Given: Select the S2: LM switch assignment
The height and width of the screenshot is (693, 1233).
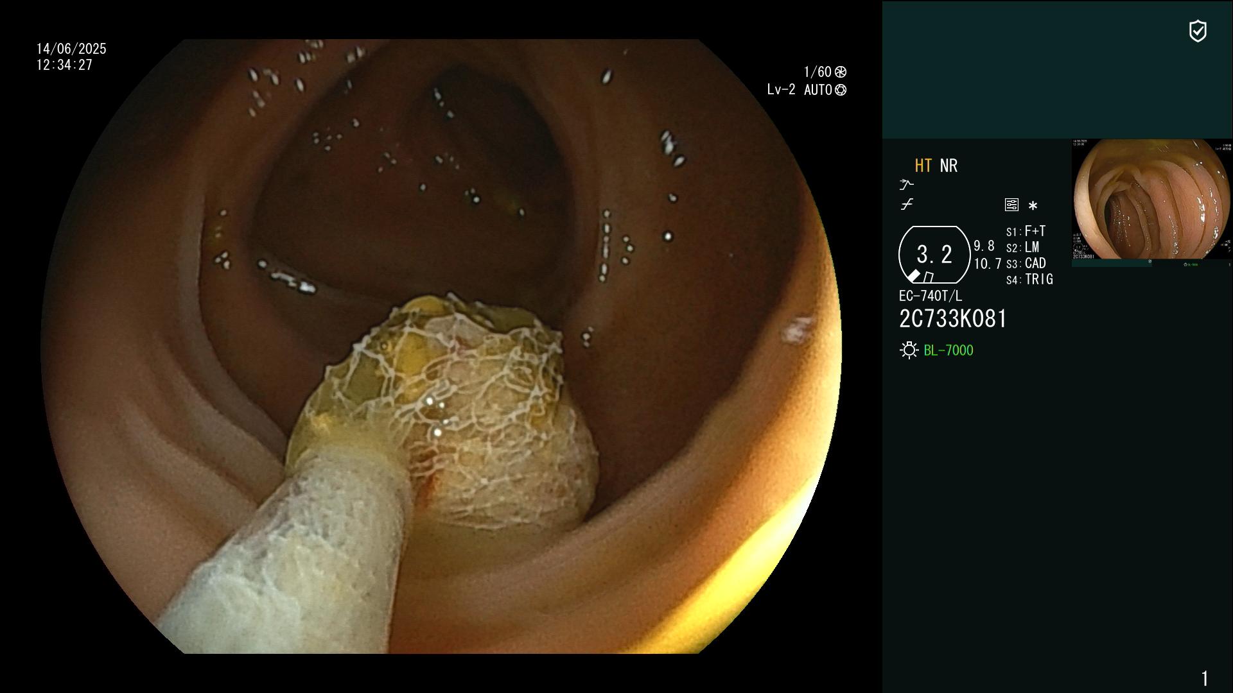Looking at the screenshot, I should [x=1022, y=247].
